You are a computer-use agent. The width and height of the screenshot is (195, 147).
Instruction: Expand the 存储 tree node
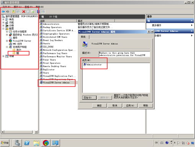[x=3, y=56]
